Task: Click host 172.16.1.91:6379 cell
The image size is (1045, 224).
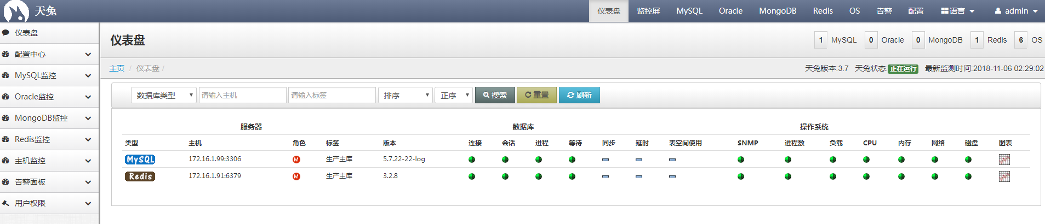Action: [215, 176]
